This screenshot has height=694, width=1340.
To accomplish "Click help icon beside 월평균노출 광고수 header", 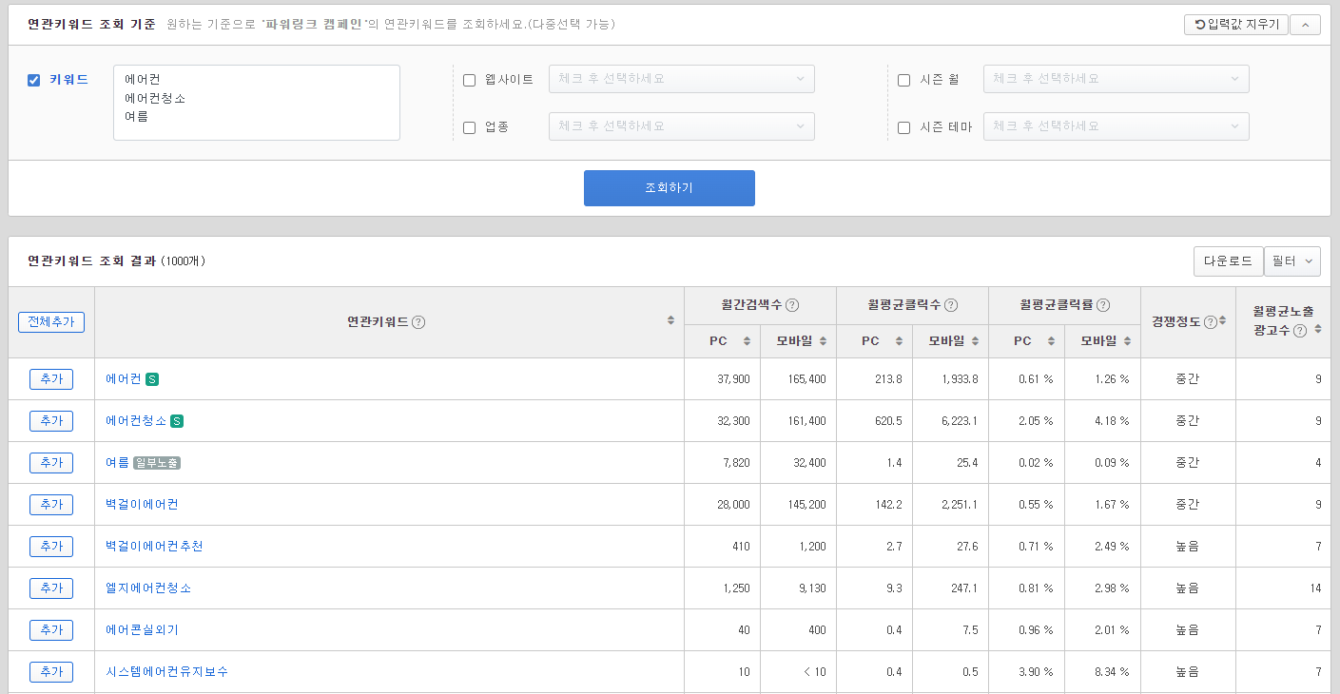I will 1300,331.
